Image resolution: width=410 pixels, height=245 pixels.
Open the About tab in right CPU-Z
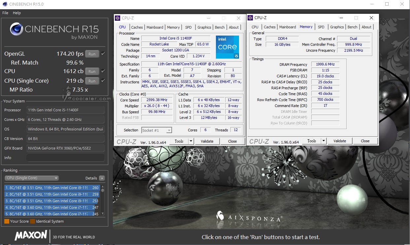tap(366, 27)
